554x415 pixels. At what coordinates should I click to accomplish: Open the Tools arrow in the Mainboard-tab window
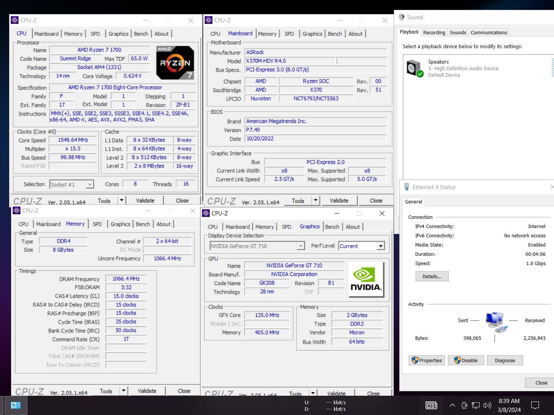coord(316,200)
